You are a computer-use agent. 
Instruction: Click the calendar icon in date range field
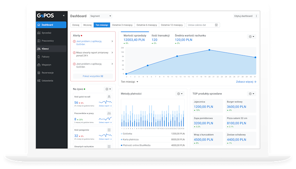[216, 25]
